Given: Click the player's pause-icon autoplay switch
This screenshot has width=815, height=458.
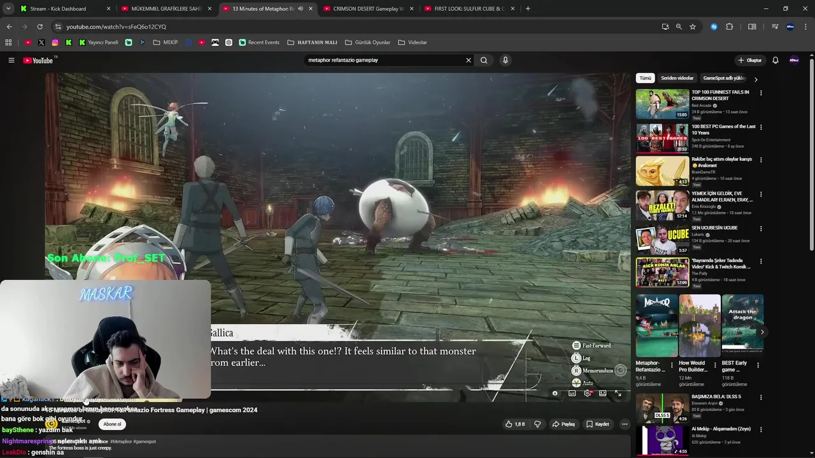Looking at the screenshot, I should [x=555, y=393].
